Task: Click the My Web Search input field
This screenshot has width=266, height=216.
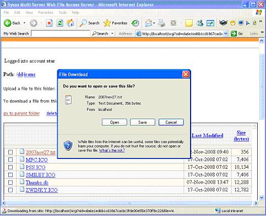Action: point(61,33)
